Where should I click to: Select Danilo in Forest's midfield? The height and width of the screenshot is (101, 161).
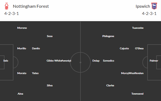point(36,48)
